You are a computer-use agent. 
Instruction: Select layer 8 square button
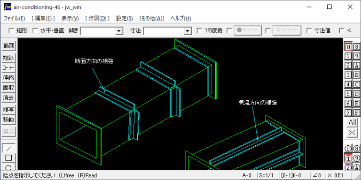(356, 46)
